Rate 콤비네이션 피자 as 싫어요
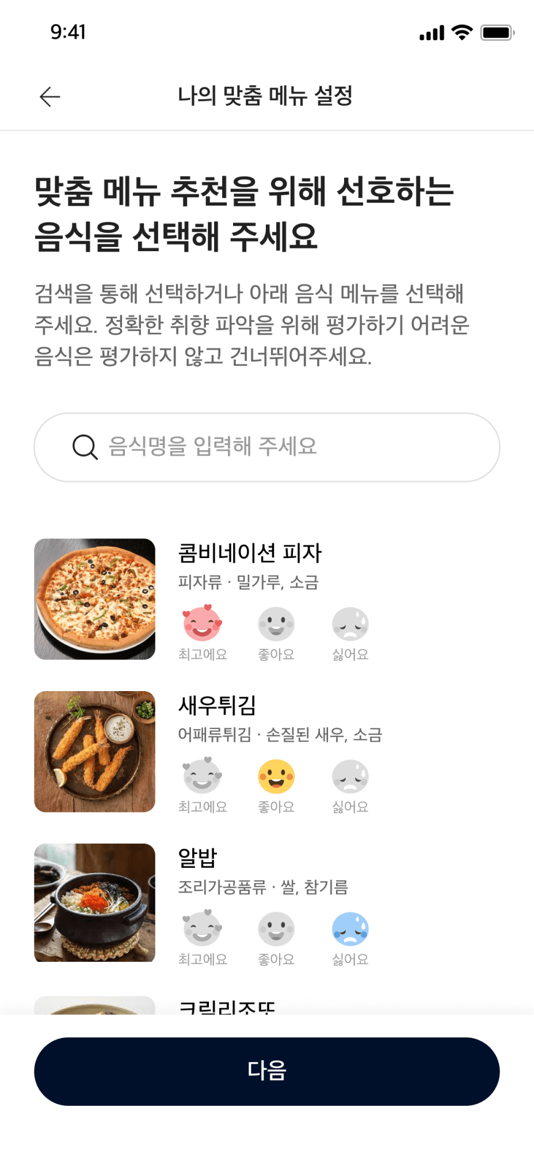Image resolution: width=534 pixels, height=1157 pixels. [350, 624]
